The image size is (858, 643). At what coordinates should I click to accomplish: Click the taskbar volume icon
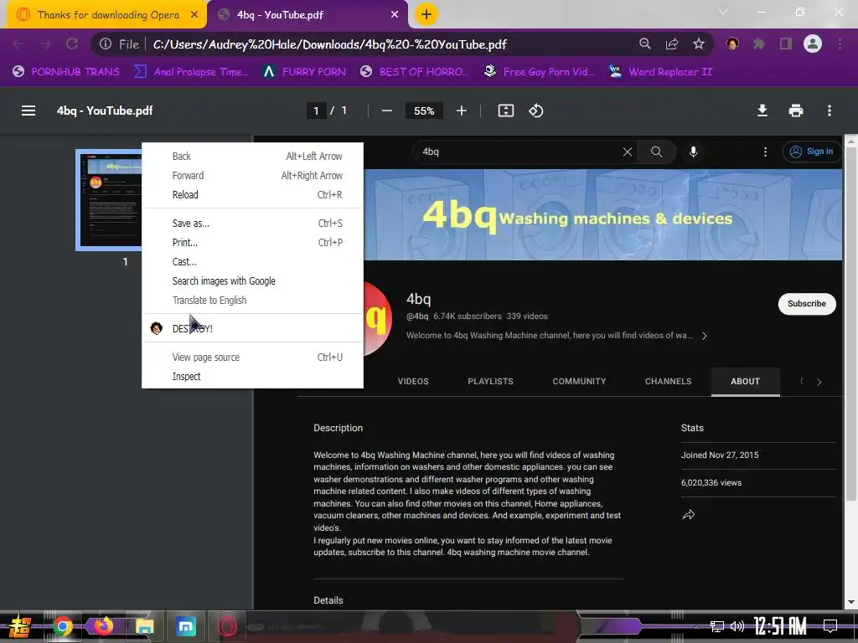click(737, 626)
